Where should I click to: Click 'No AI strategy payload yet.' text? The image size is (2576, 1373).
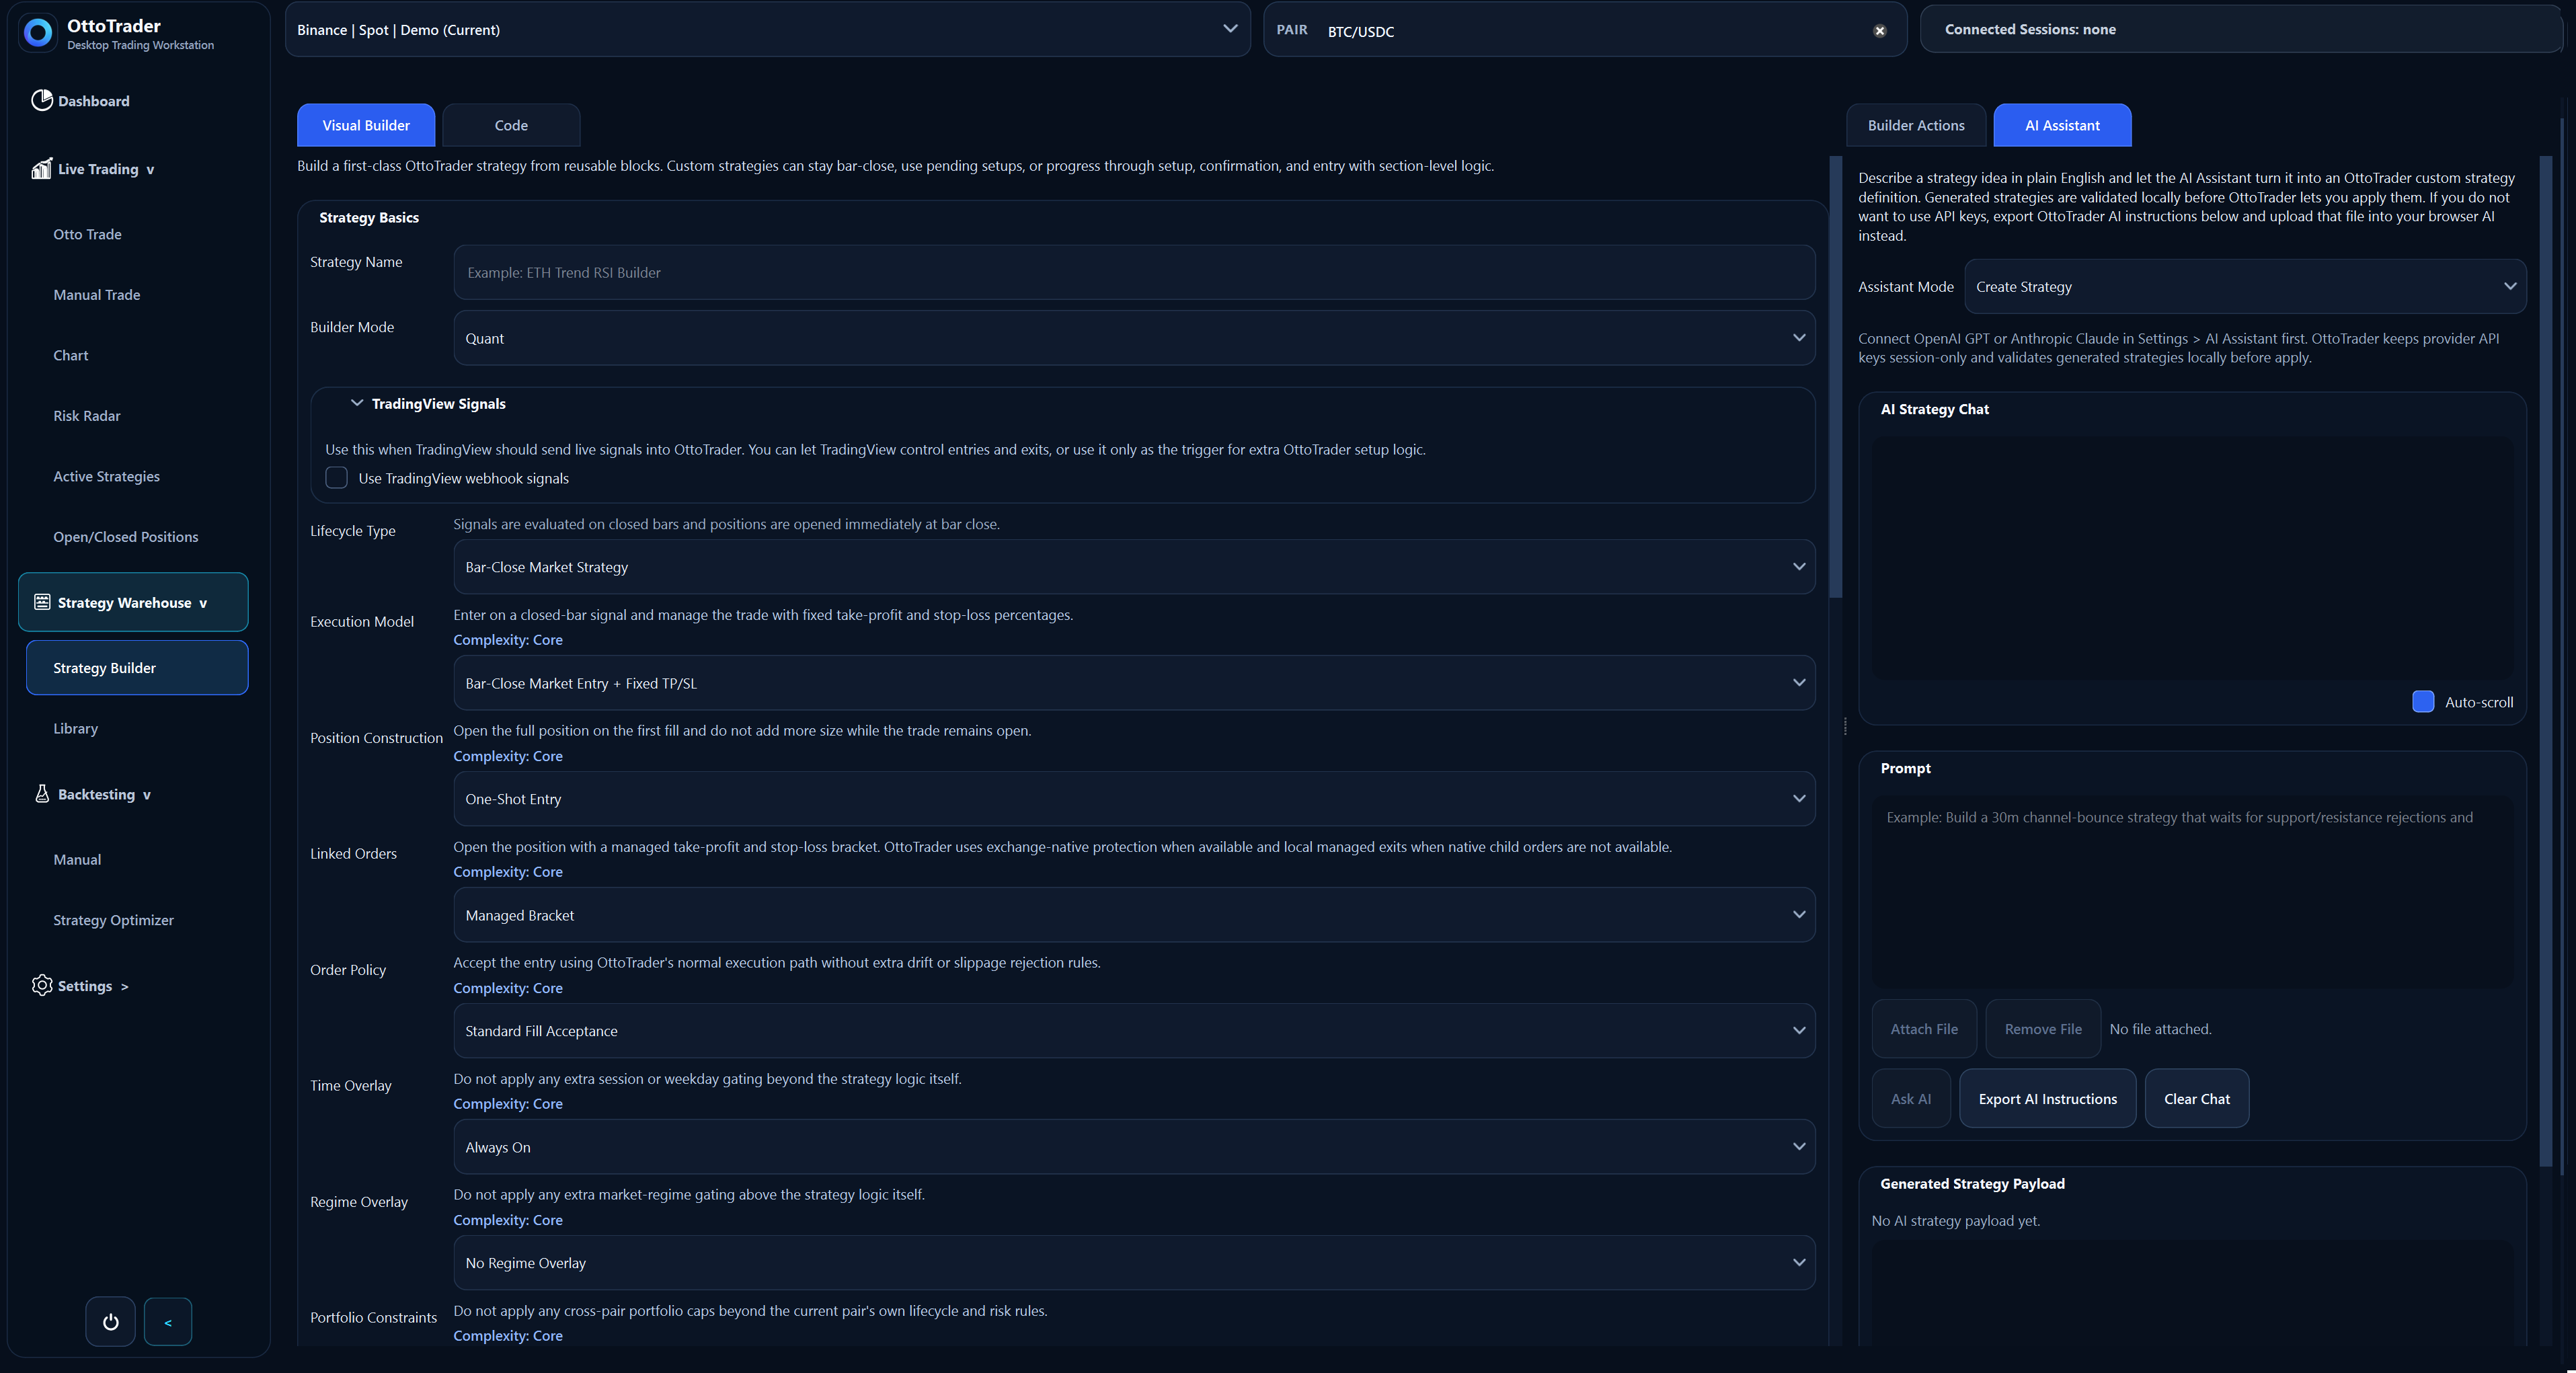(x=1955, y=1221)
